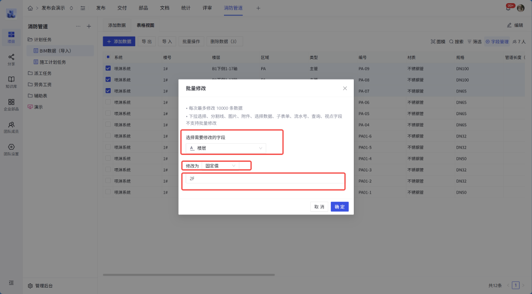This screenshot has height=294, width=532.
Task: Click the 2F value input field
Action: click(263, 179)
